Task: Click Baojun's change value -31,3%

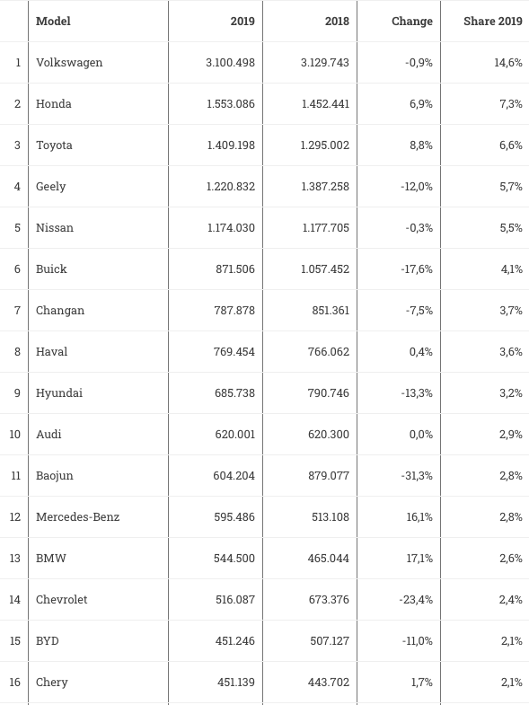Action: pyautogui.click(x=417, y=476)
